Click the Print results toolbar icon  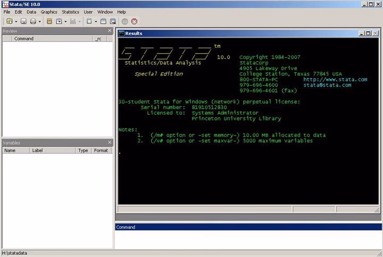tap(33, 21)
